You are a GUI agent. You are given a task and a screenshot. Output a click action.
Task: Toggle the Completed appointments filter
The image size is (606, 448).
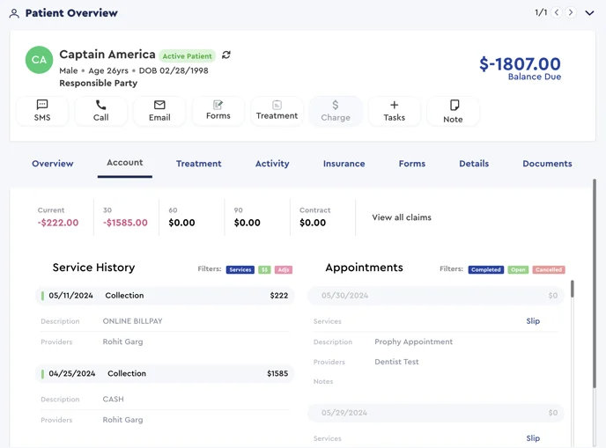click(x=486, y=269)
